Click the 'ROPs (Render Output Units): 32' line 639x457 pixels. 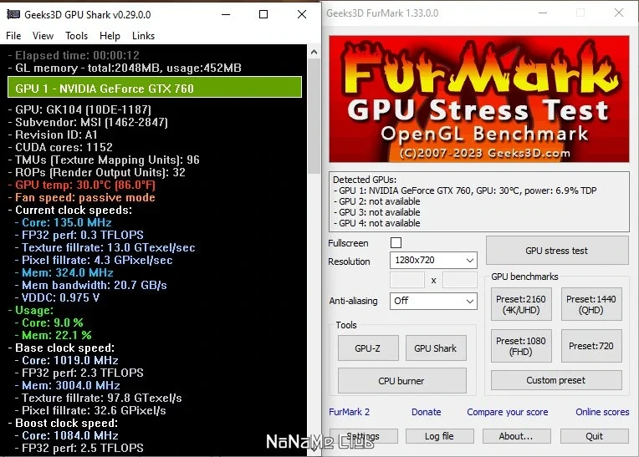tap(97, 173)
